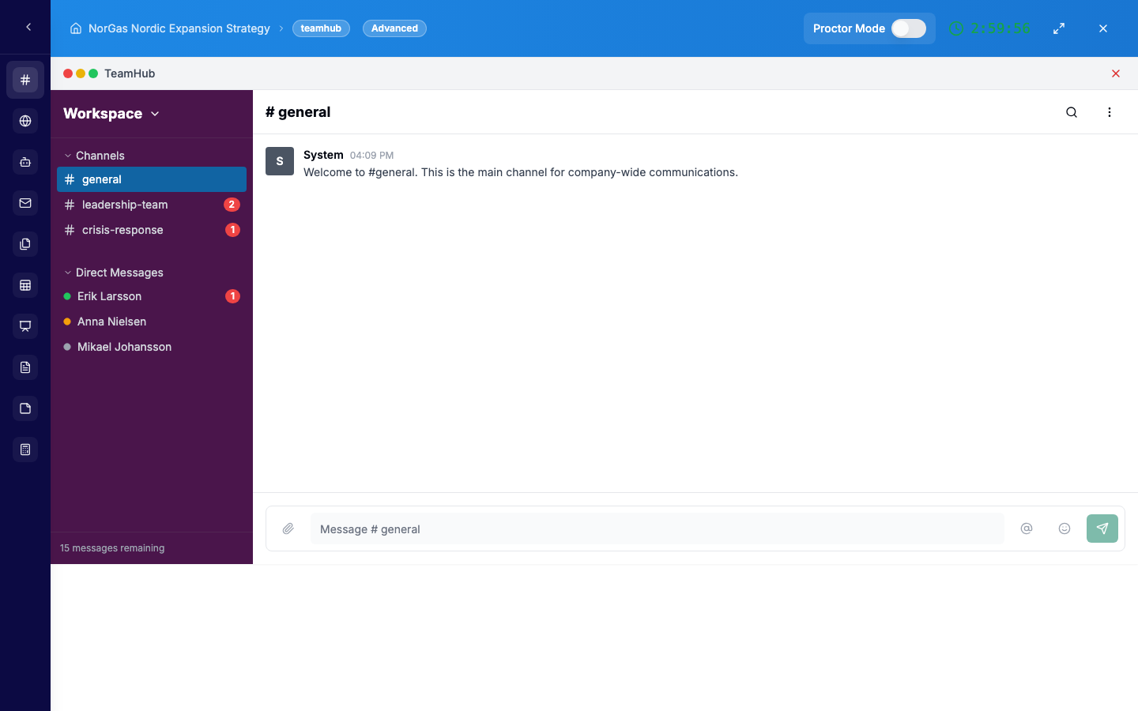
Task: Open the globe browser icon in left rail
Action: click(x=25, y=121)
